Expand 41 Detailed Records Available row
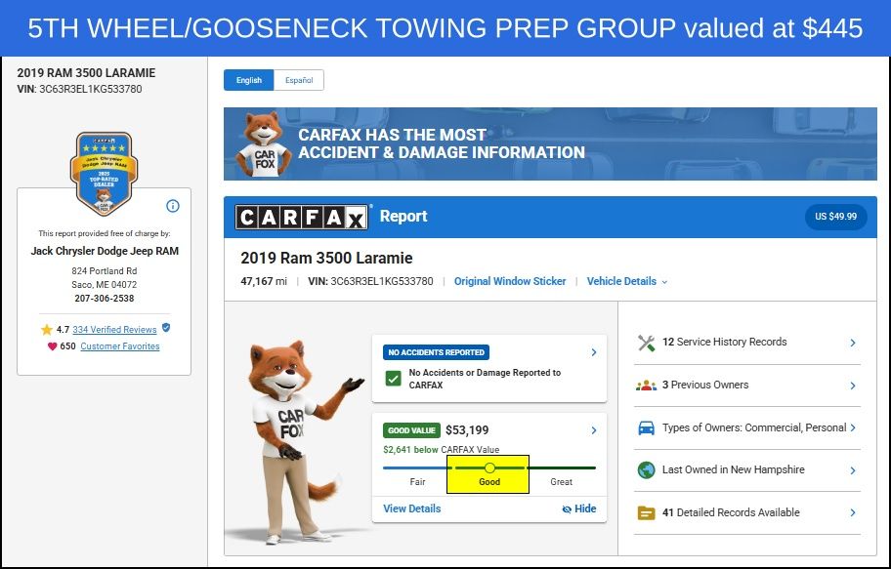This screenshot has height=569, width=891. (747, 512)
